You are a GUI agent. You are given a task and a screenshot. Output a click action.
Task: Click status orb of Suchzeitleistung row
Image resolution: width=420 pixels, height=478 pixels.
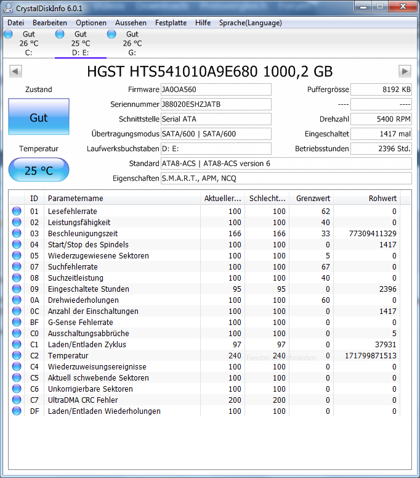coord(17,278)
